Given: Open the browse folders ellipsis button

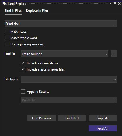Looking at the screenshot, I should 114,54.
